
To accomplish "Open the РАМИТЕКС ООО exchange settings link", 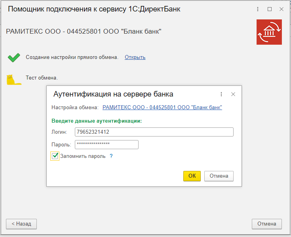I will click(x=162, y=107).
